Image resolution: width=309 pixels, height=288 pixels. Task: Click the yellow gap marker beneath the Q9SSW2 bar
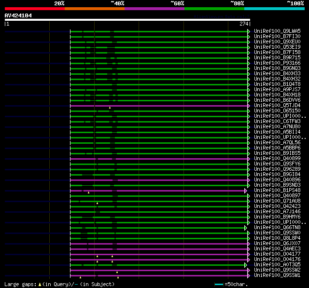tap(117, 272)
